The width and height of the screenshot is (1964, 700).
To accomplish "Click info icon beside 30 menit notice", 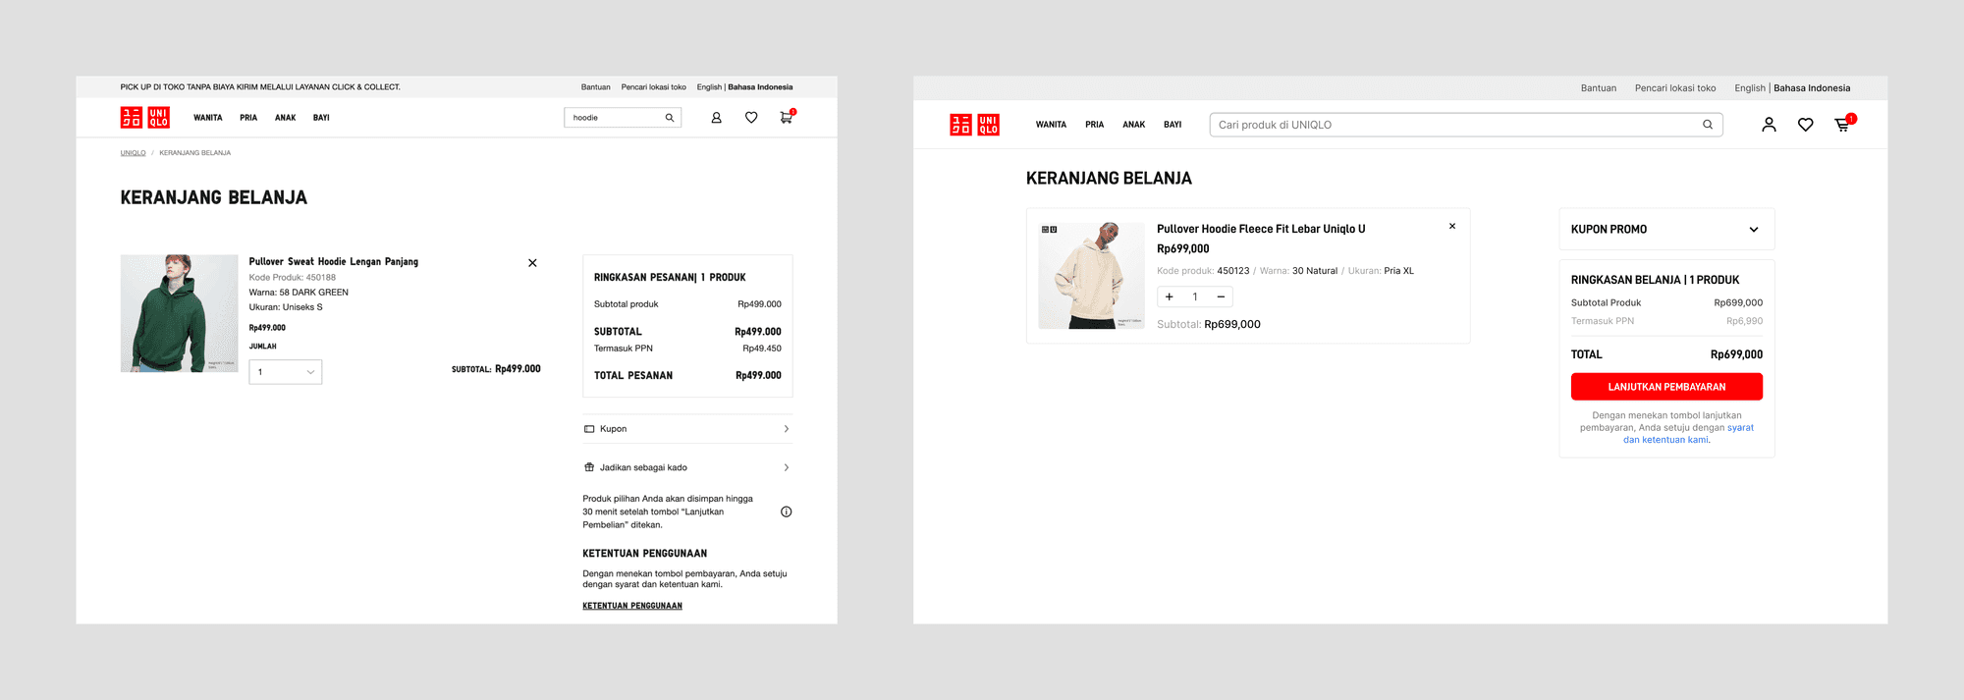I will pos(786,512).
